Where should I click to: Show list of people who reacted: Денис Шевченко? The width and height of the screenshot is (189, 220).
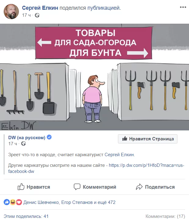41,202
